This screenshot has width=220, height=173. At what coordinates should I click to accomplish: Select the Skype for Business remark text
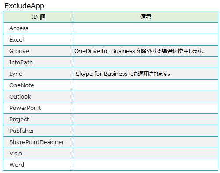click(x=123, y=74)
